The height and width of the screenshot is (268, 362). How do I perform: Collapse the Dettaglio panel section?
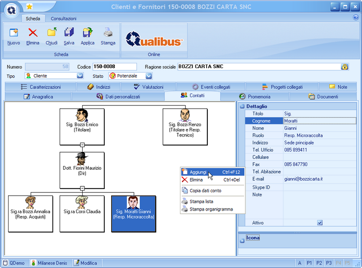pos(242,106)
